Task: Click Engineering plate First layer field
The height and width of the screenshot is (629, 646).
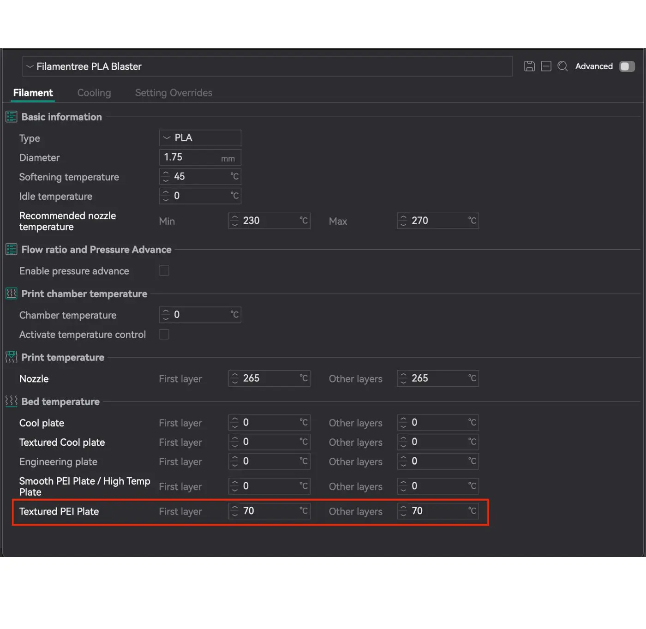Action: pyautogui.click(x=269, y=461)
